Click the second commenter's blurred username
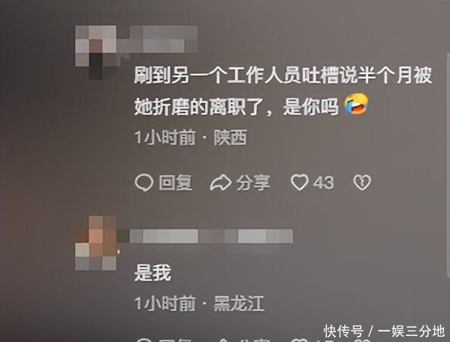This screenshot has width=450, height=342. click(211, 236)
